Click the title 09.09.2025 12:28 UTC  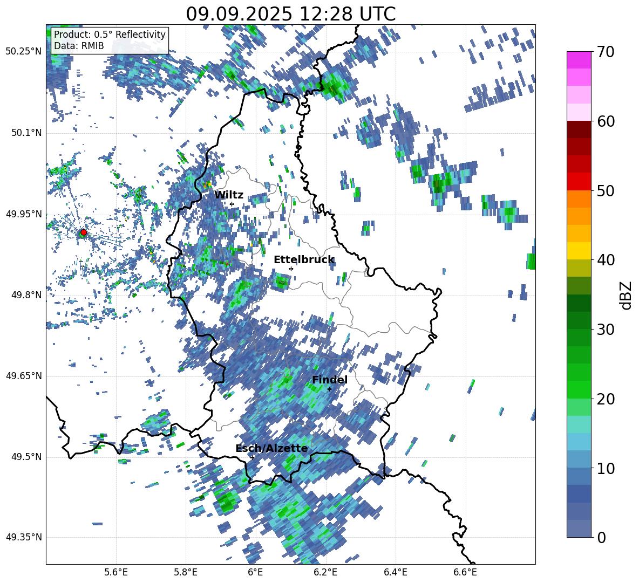click(x=291, y=14)
